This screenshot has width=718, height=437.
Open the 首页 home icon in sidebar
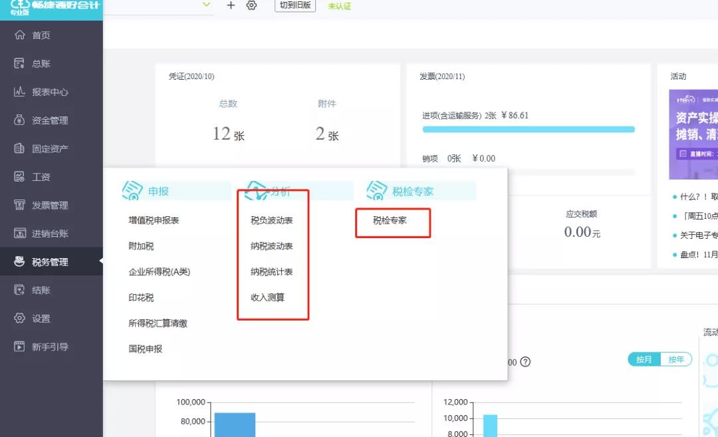pos(19,35)
